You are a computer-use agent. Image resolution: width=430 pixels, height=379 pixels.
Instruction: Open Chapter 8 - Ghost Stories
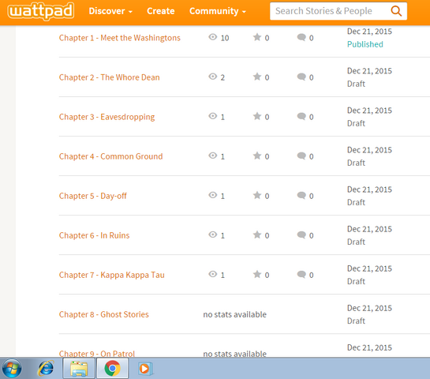[x=103, y=314]
